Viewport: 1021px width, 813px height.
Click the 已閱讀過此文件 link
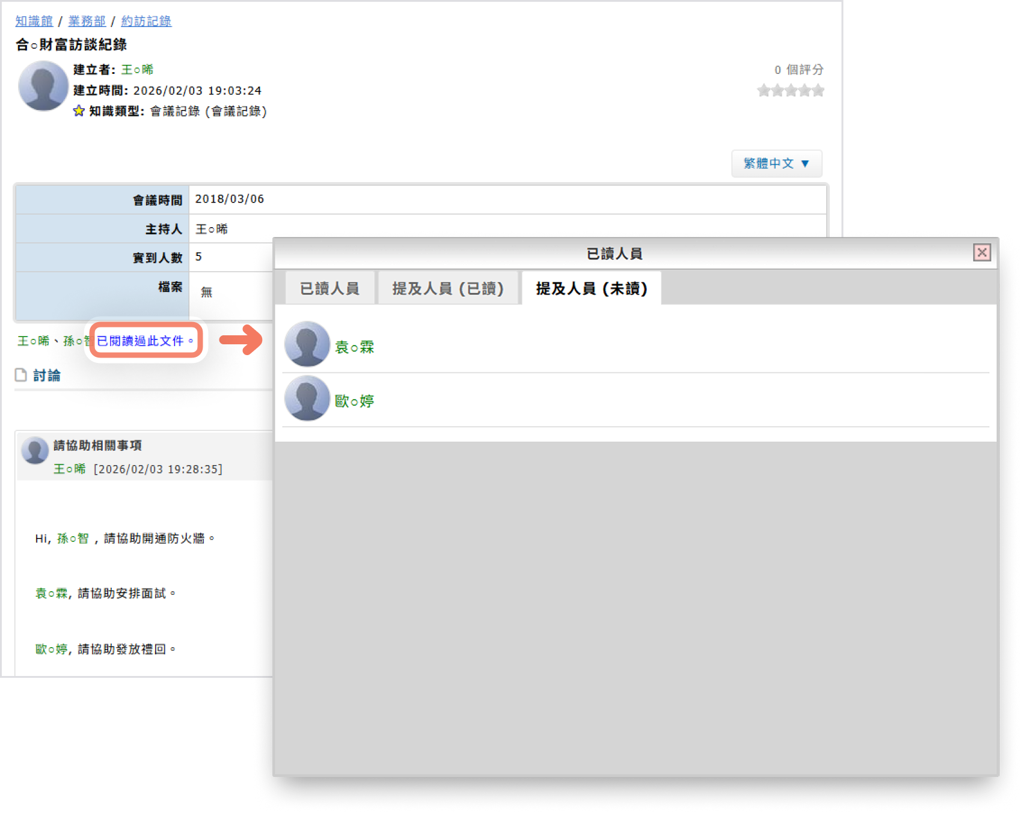click(x=145, y=341)
